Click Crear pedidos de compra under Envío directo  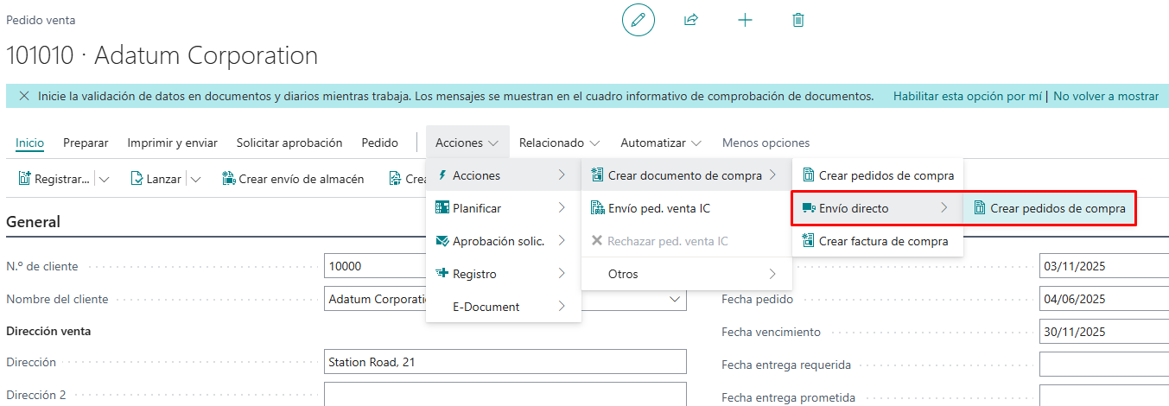(x=1048, y=208)
